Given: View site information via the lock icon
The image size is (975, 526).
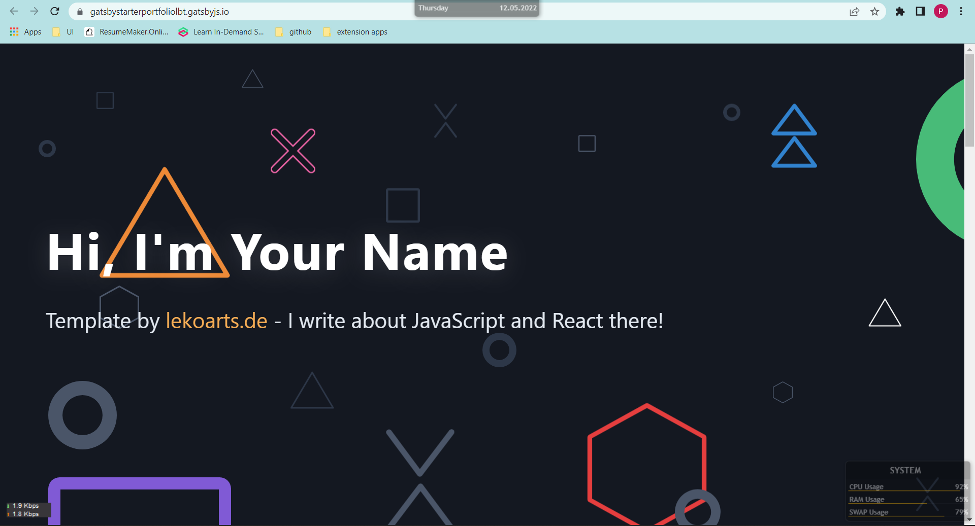Looking at the screenshot, I should (x=80, y=12).
